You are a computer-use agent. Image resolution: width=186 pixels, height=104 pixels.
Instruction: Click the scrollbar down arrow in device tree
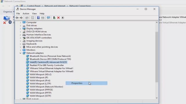point(157,98)
